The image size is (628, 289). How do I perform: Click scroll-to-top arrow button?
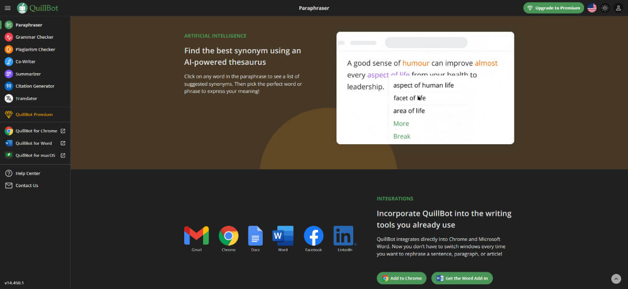(616, 279)
